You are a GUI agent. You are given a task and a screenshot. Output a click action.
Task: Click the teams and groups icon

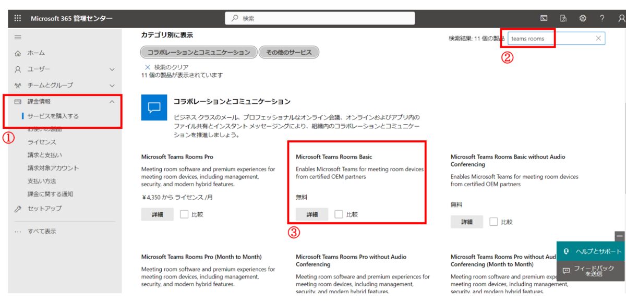pyautogui.click(x=18, y=85)
